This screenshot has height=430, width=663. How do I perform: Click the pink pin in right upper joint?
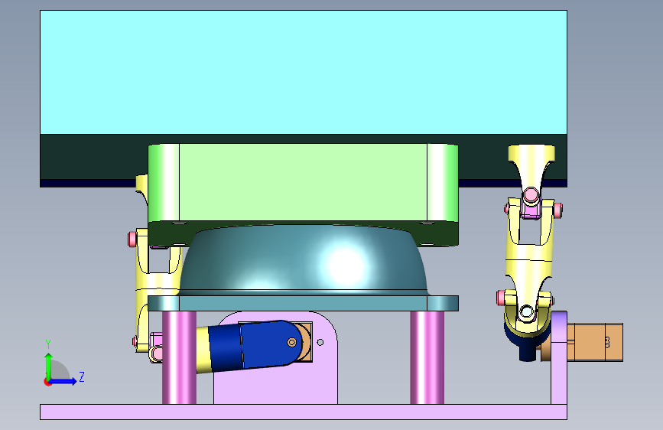pyautogui.click(x=530, y=196)
